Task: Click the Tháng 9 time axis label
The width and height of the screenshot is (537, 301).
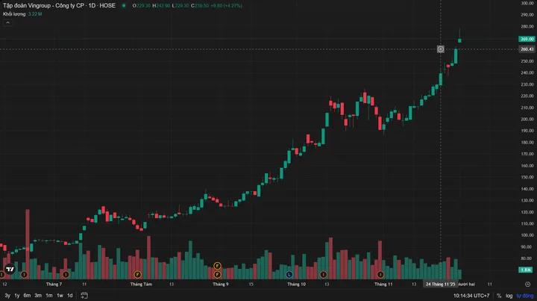Action: tap(221, 285)
